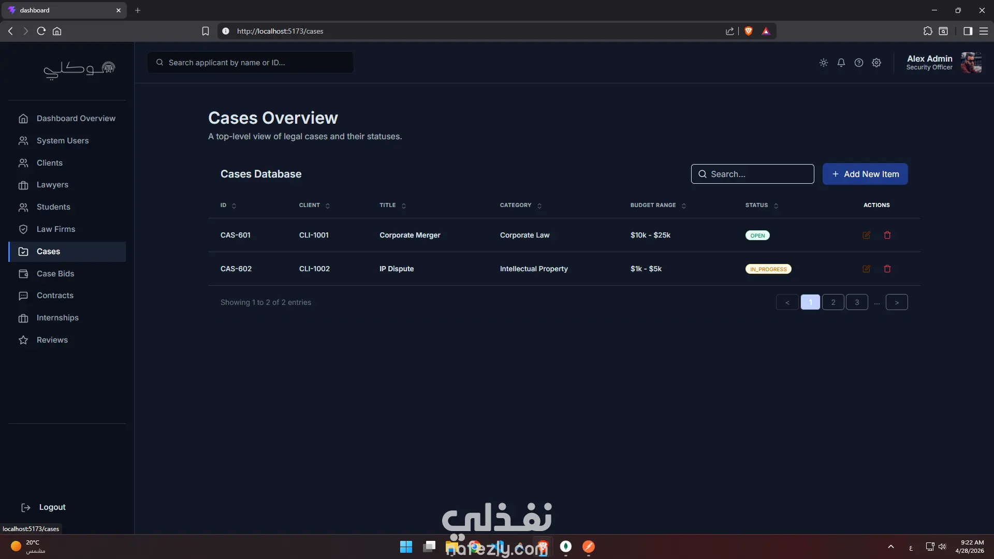Open Clients in the sidebar
The image size is (994, 559).
coord(67,163)
